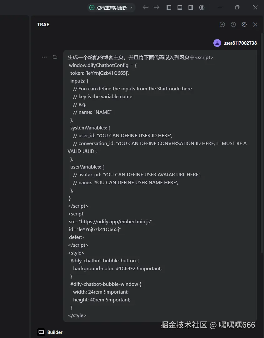Click the undo revert message arrow
264x338 pixels.
(x=55, y=57)
